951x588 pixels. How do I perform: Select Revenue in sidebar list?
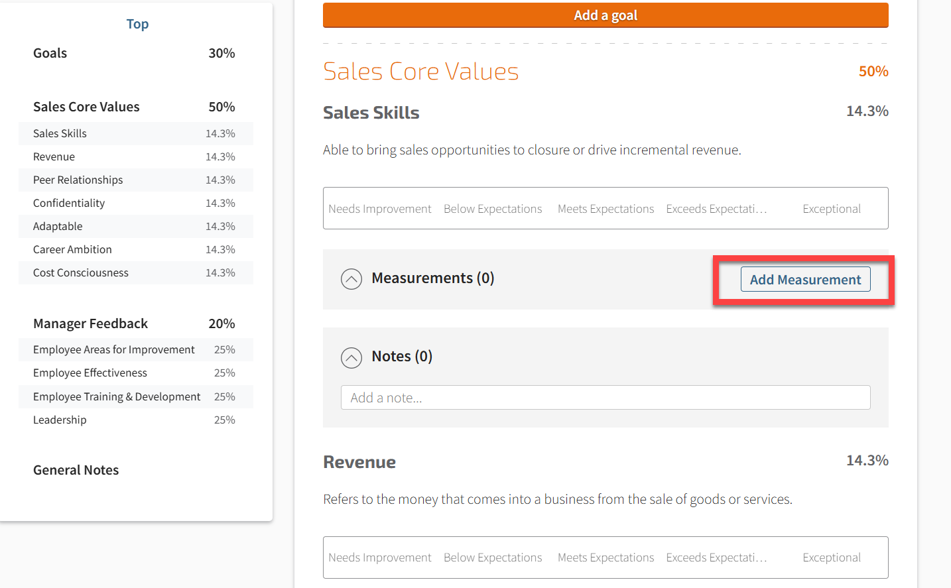point(136,156)
